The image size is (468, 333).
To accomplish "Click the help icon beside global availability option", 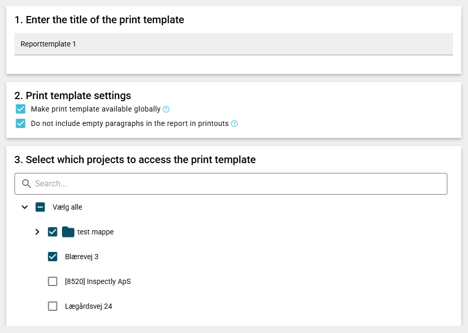I will (x=166, y=109).
